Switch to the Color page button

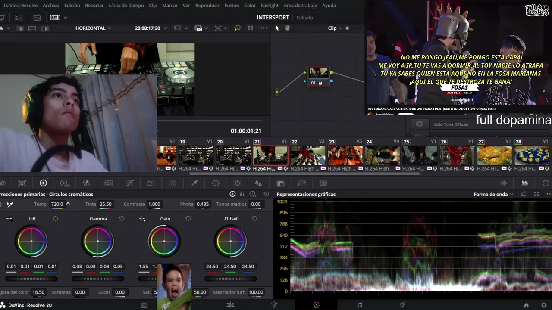[316, 305]
